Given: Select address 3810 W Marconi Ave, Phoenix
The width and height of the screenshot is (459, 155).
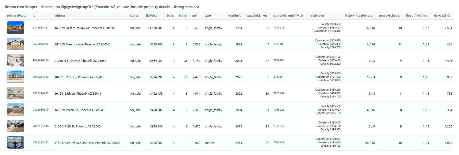Looking at the screenshot, I should [82, 44].
